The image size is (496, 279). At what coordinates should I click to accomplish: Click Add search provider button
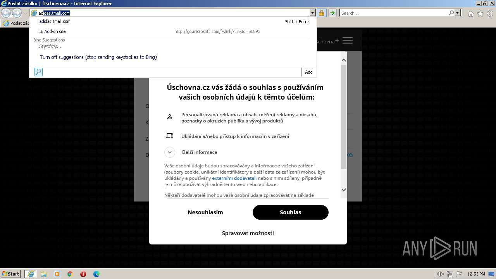tap(309, 72)
